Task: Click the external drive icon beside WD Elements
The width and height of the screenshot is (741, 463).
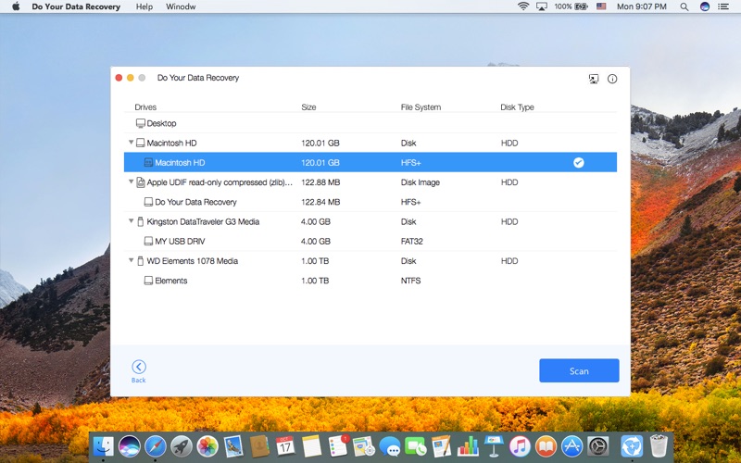Action: [141, 261]
